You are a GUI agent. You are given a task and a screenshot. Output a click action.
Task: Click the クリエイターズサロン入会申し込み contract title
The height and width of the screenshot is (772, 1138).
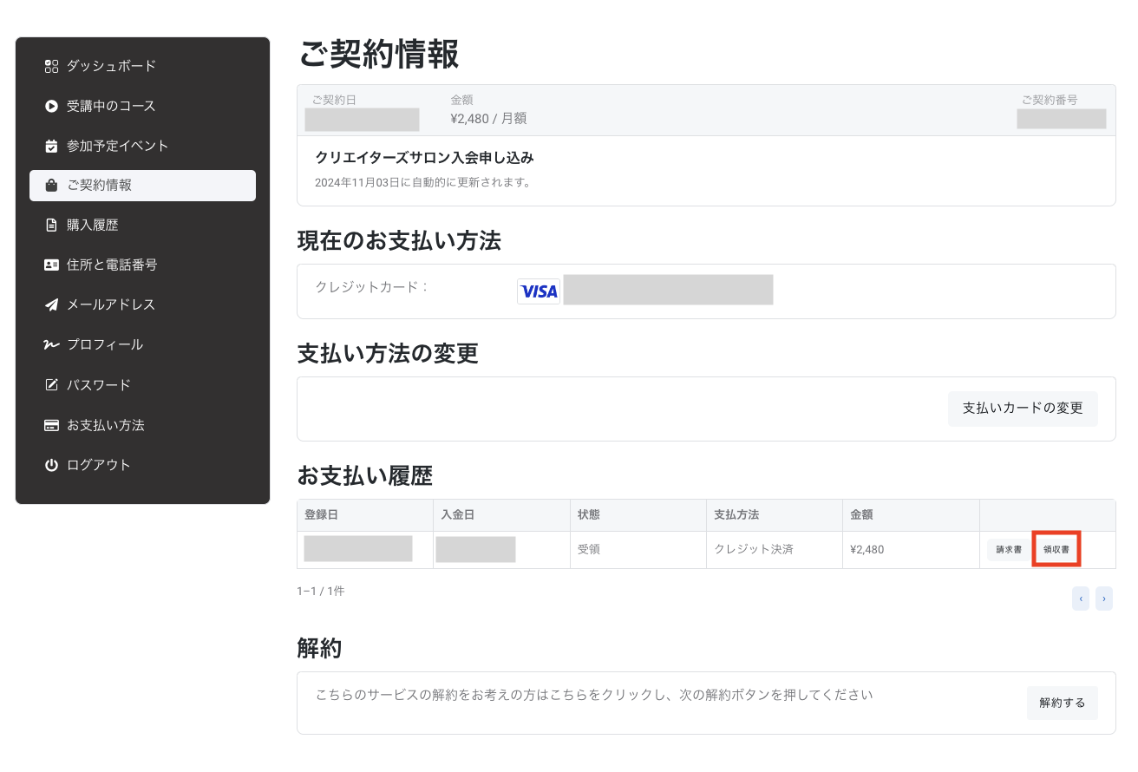coord(424,158)
